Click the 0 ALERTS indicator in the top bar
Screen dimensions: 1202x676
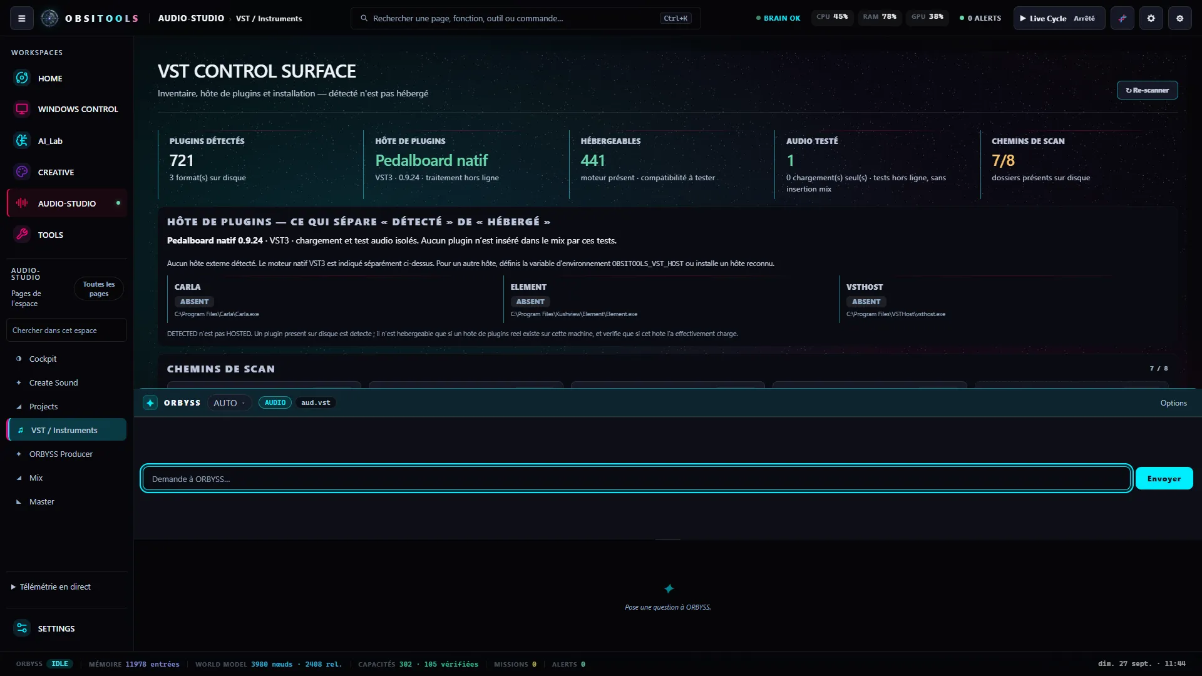pos(980,18)
